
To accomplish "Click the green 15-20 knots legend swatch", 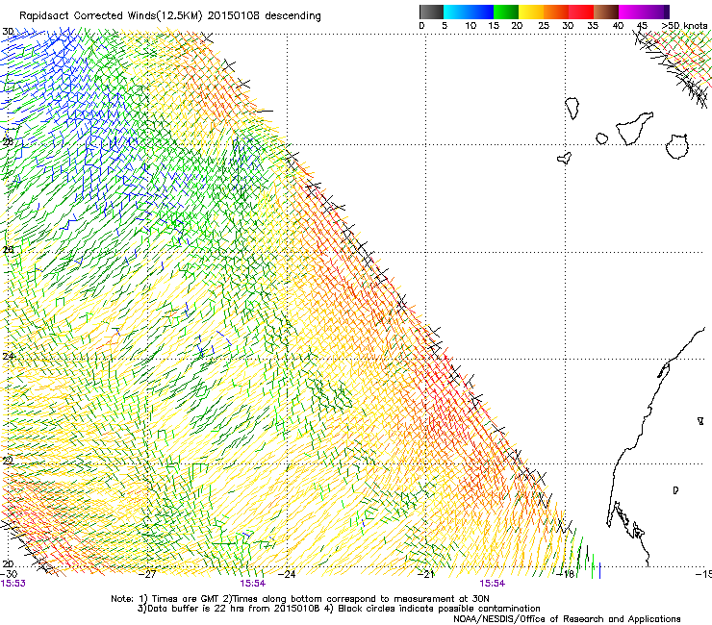I will pos(506,12).
